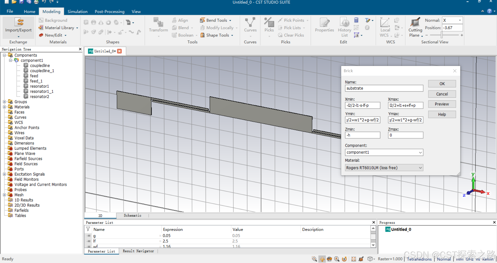Open the Material Library
The height and width of the screenshot is (263, 497).
[59, 28]
